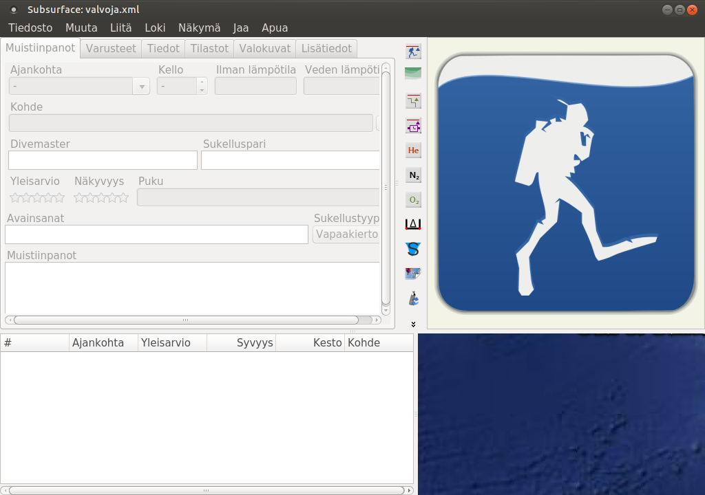Click the blue S scale graph icon
Screen dimensions: 705x495
click(x=413, y=249)
